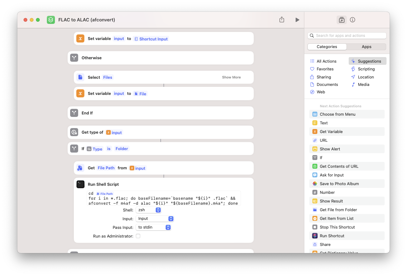The height and width of the screenshot is (276, 407).
Task: Open the Scripting category
Action: pos(366,69)
